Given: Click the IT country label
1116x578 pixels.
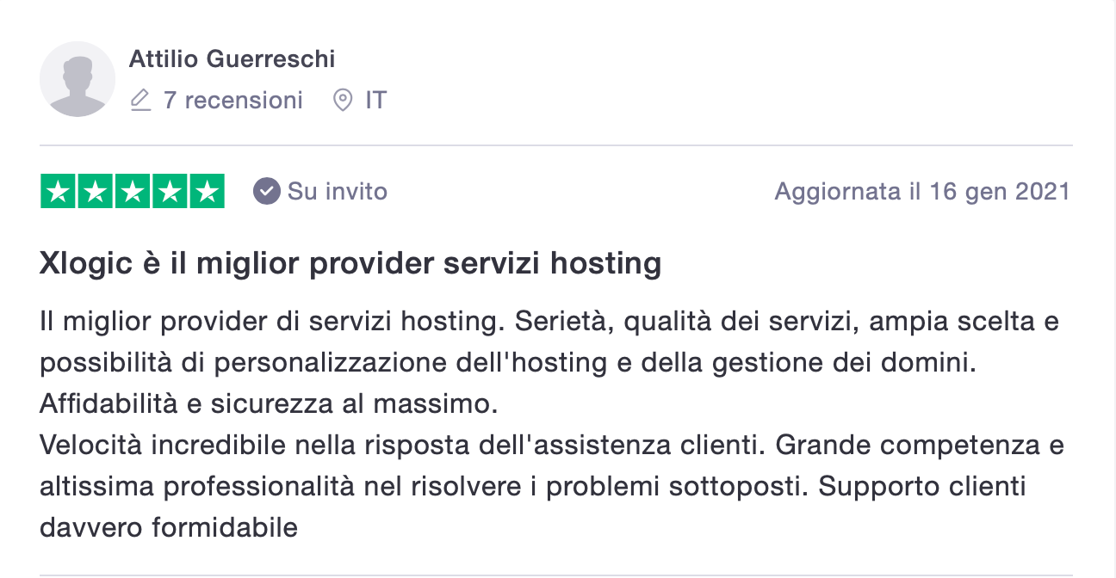Looking at the screenshot, I should click(375, 101).
